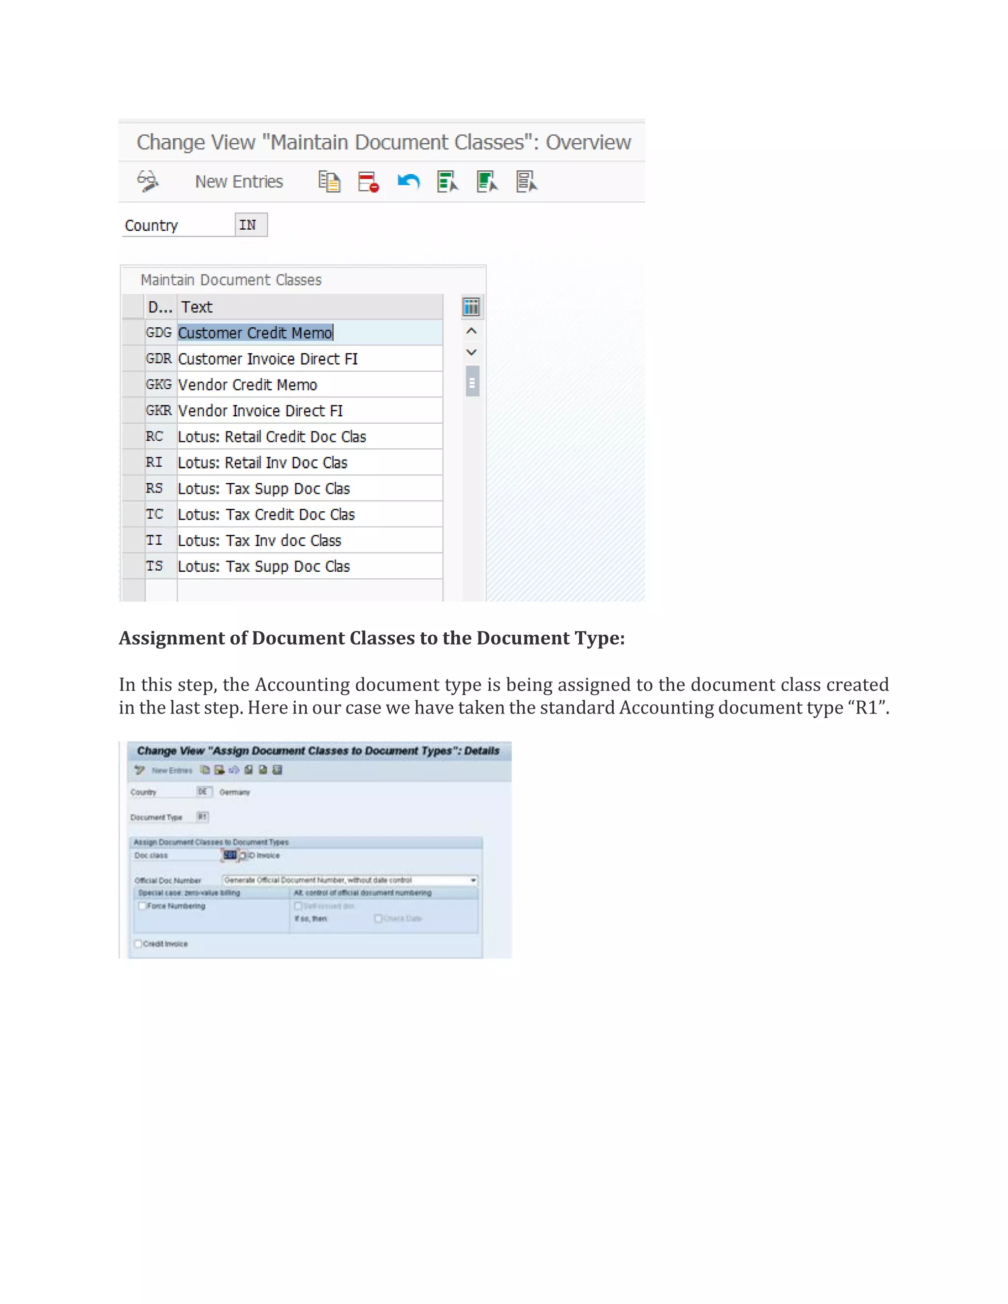Select the Vendor Invoice Direct FI cell
The image size is (1008, 1304).
click(310, 411)
